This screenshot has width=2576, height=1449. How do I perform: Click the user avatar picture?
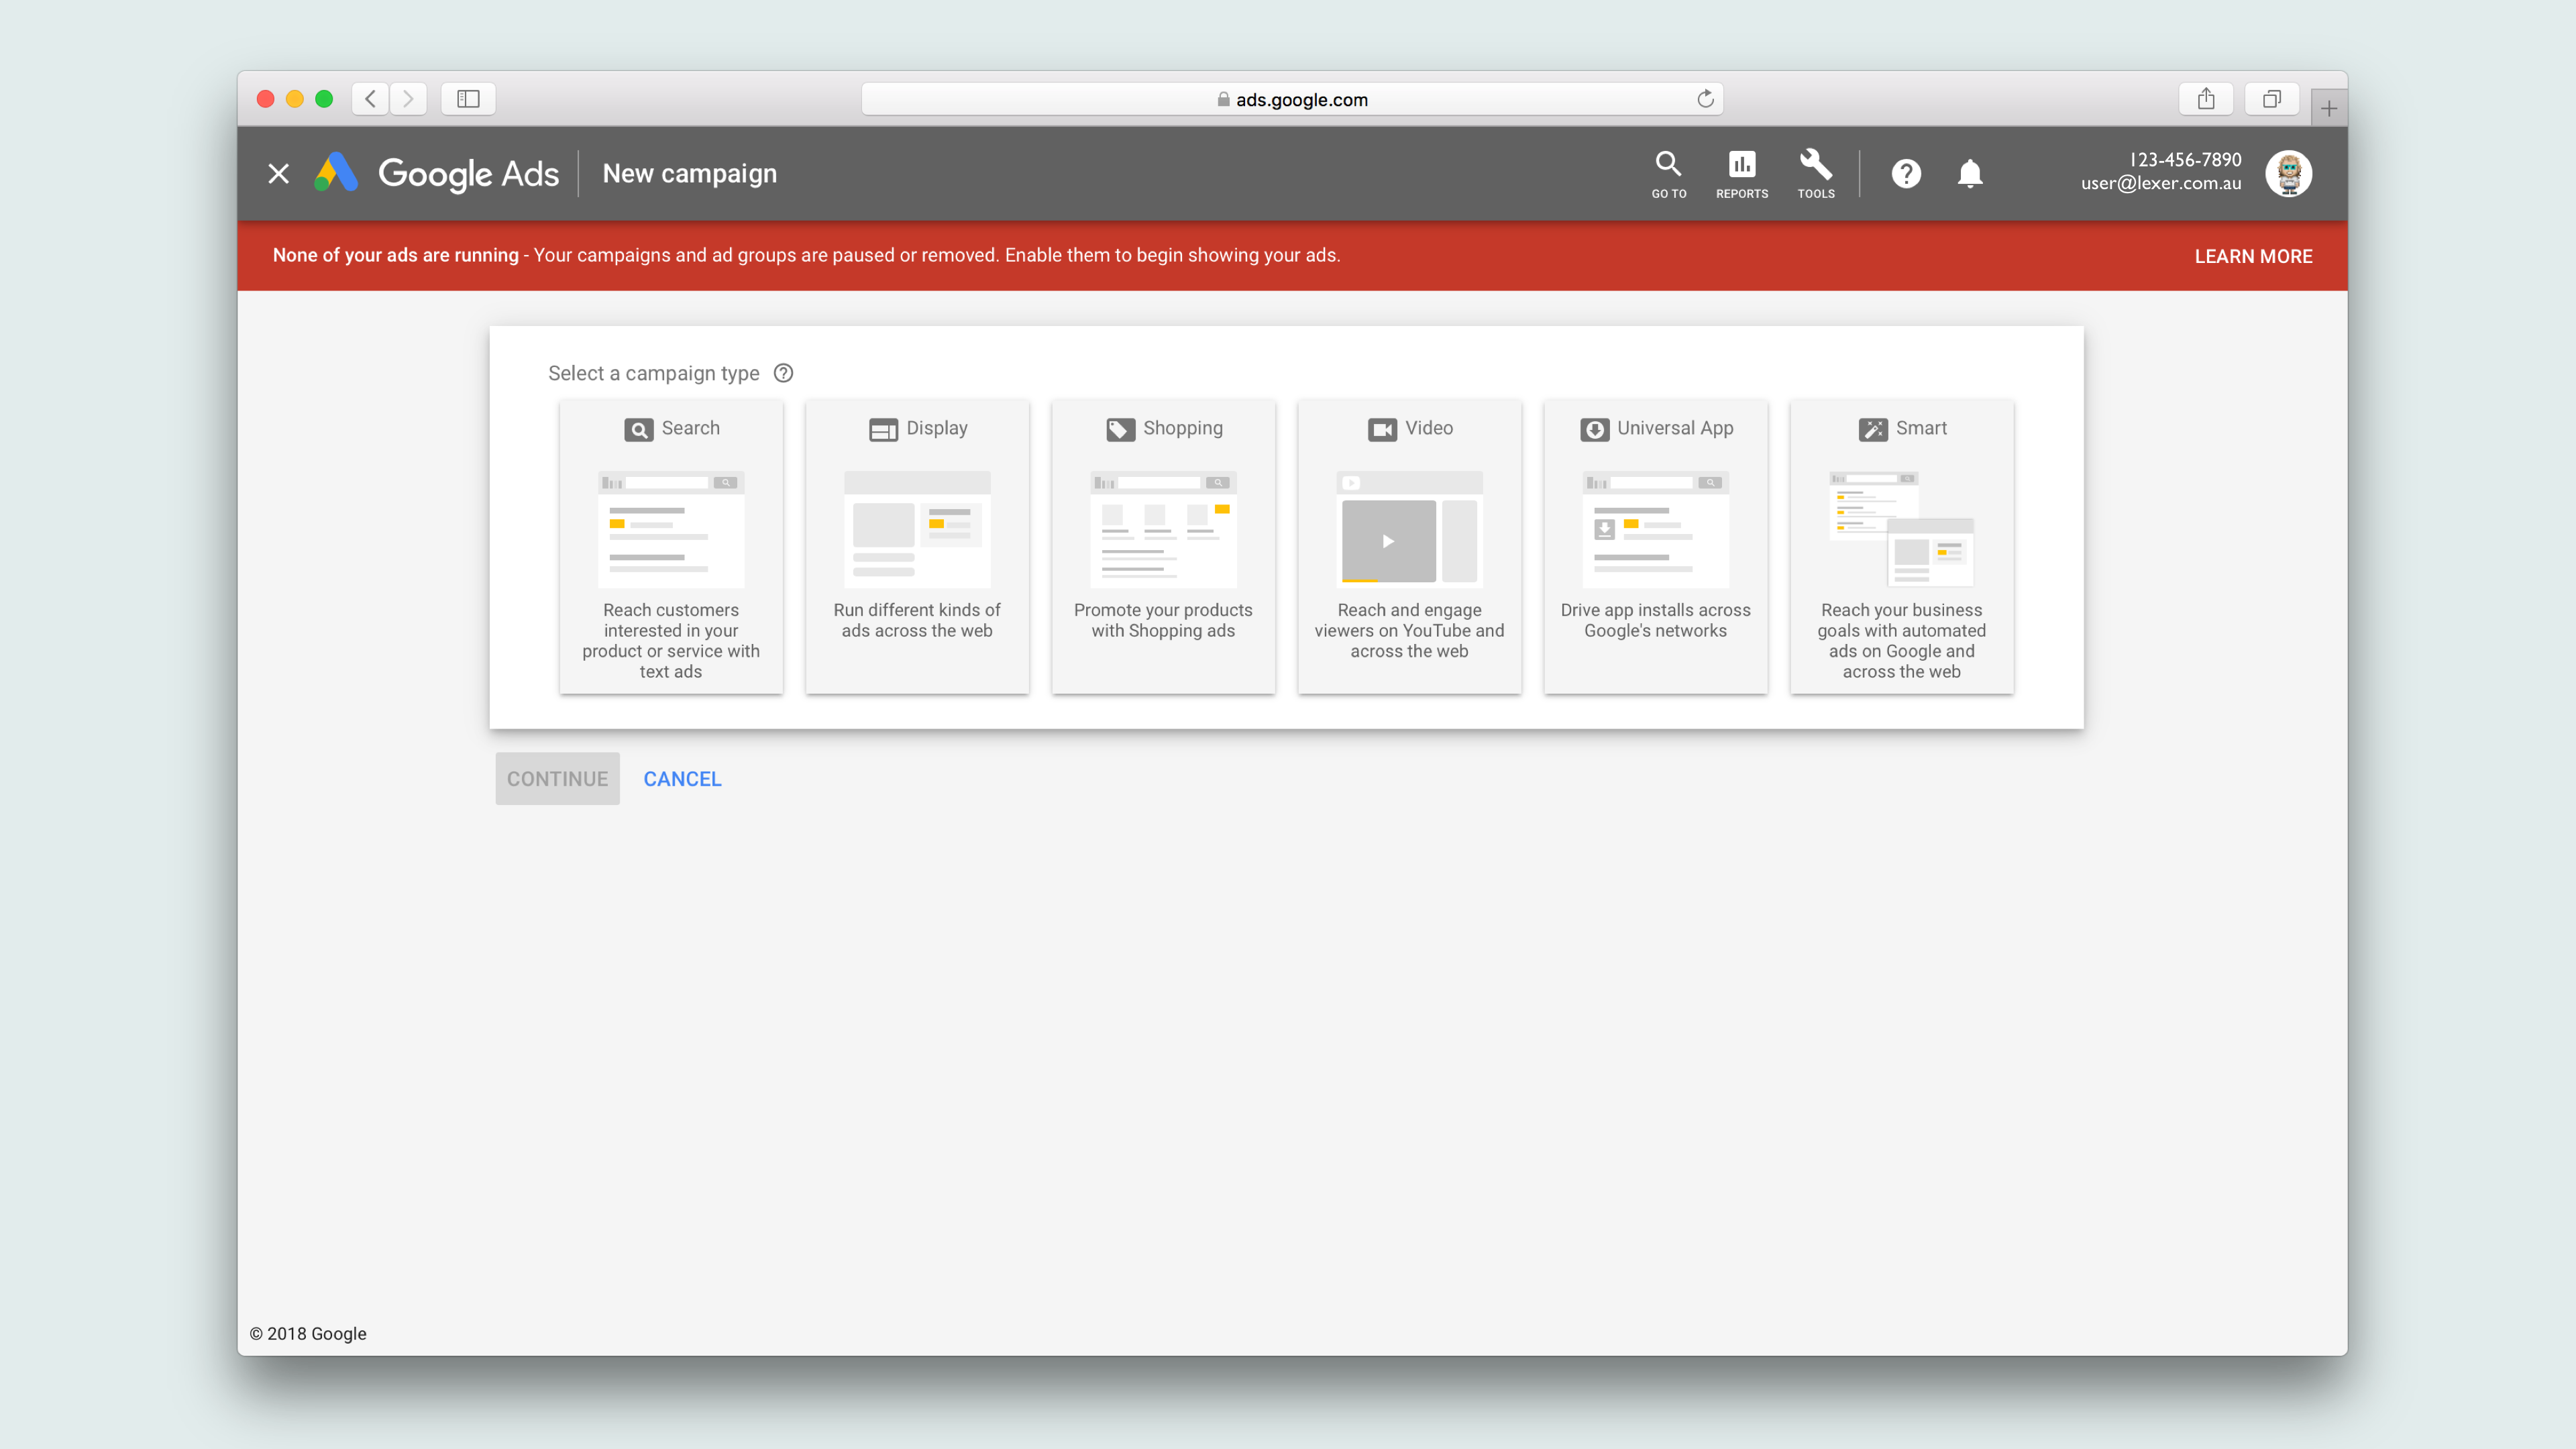point(2288,173)
